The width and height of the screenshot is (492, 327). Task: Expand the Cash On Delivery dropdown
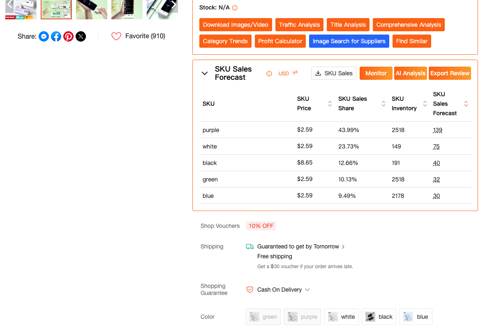[307, 290]
